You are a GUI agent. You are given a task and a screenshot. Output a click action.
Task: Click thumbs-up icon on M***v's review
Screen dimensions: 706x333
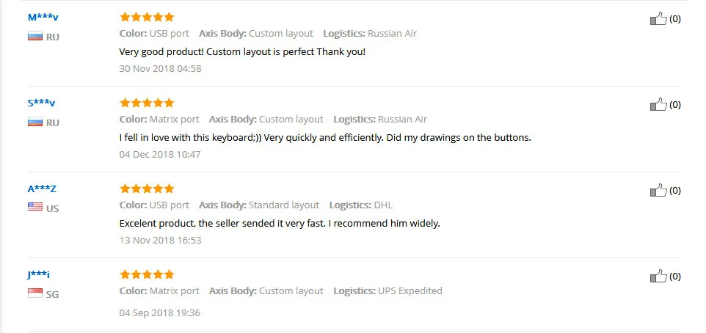pyautogui.click(x=658, y=19)
